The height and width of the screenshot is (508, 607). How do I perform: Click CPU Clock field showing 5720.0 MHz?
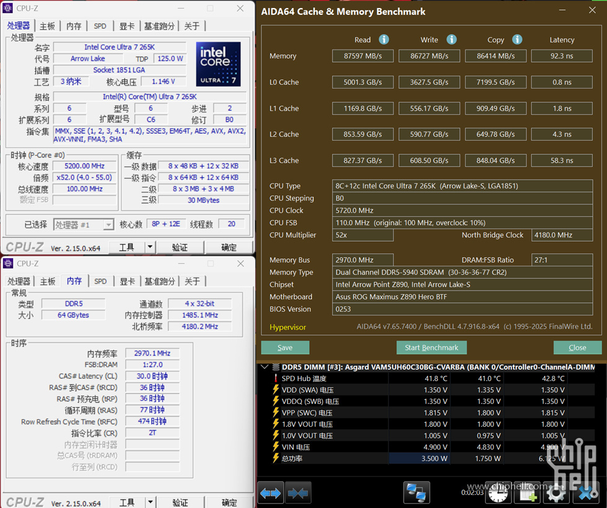click(462, 210)
